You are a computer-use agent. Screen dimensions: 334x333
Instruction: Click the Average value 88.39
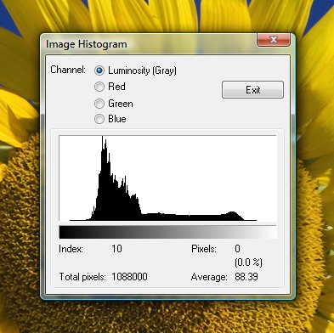(x=246, y=277)
